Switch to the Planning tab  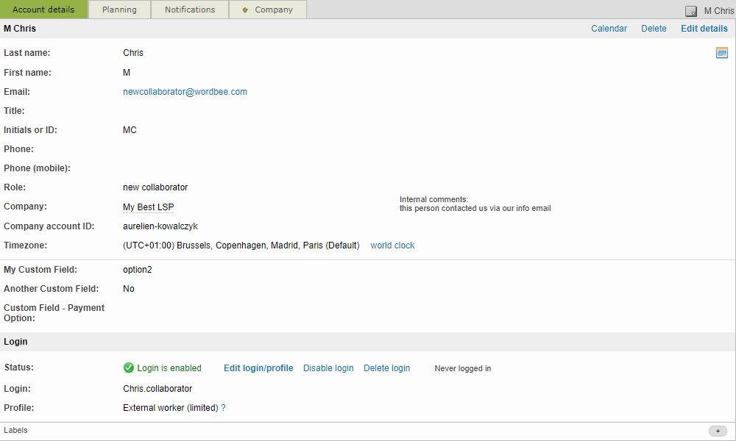(x=119, y=10)
